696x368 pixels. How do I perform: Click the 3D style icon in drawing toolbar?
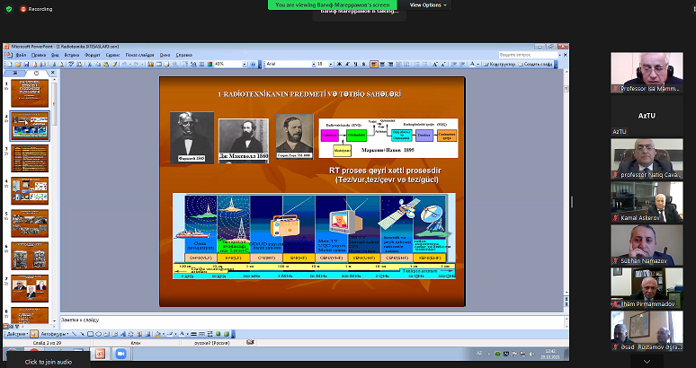pyautogui.click(x=227, y=334)
